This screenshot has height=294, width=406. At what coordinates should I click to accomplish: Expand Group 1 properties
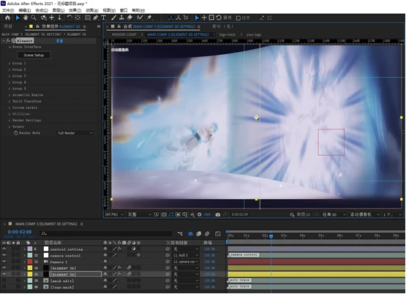click(x=10, y=64)
